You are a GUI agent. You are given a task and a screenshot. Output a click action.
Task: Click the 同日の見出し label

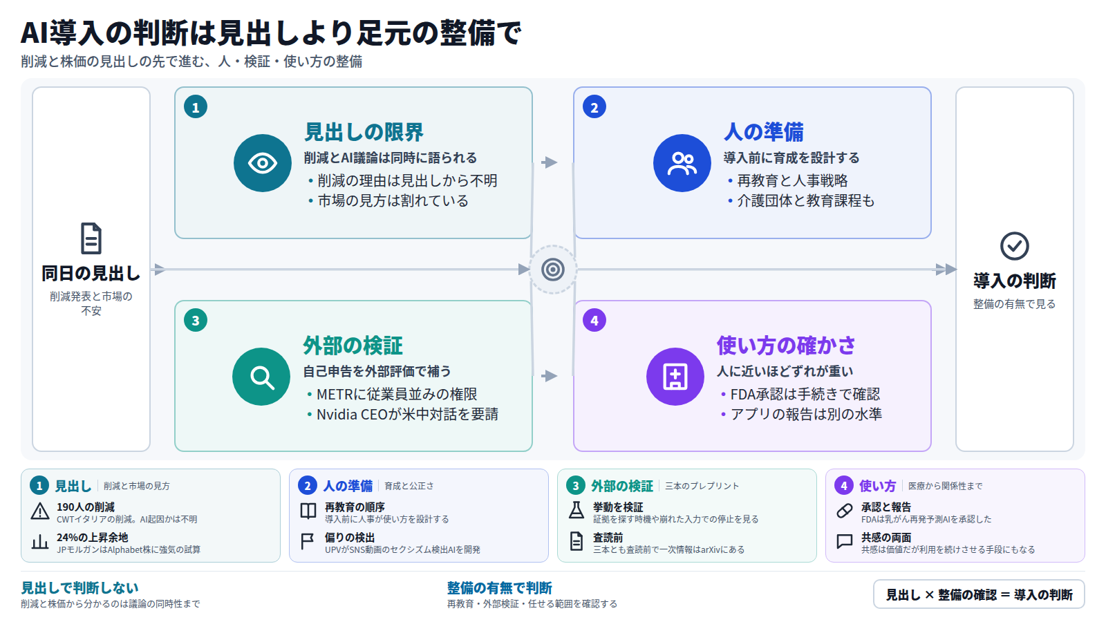tap(91, 274)
